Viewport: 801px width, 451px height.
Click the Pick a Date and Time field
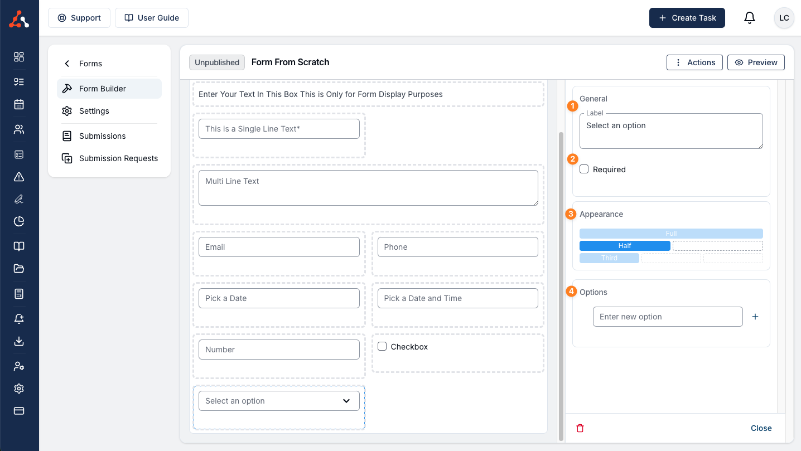[x=458, y=298]
